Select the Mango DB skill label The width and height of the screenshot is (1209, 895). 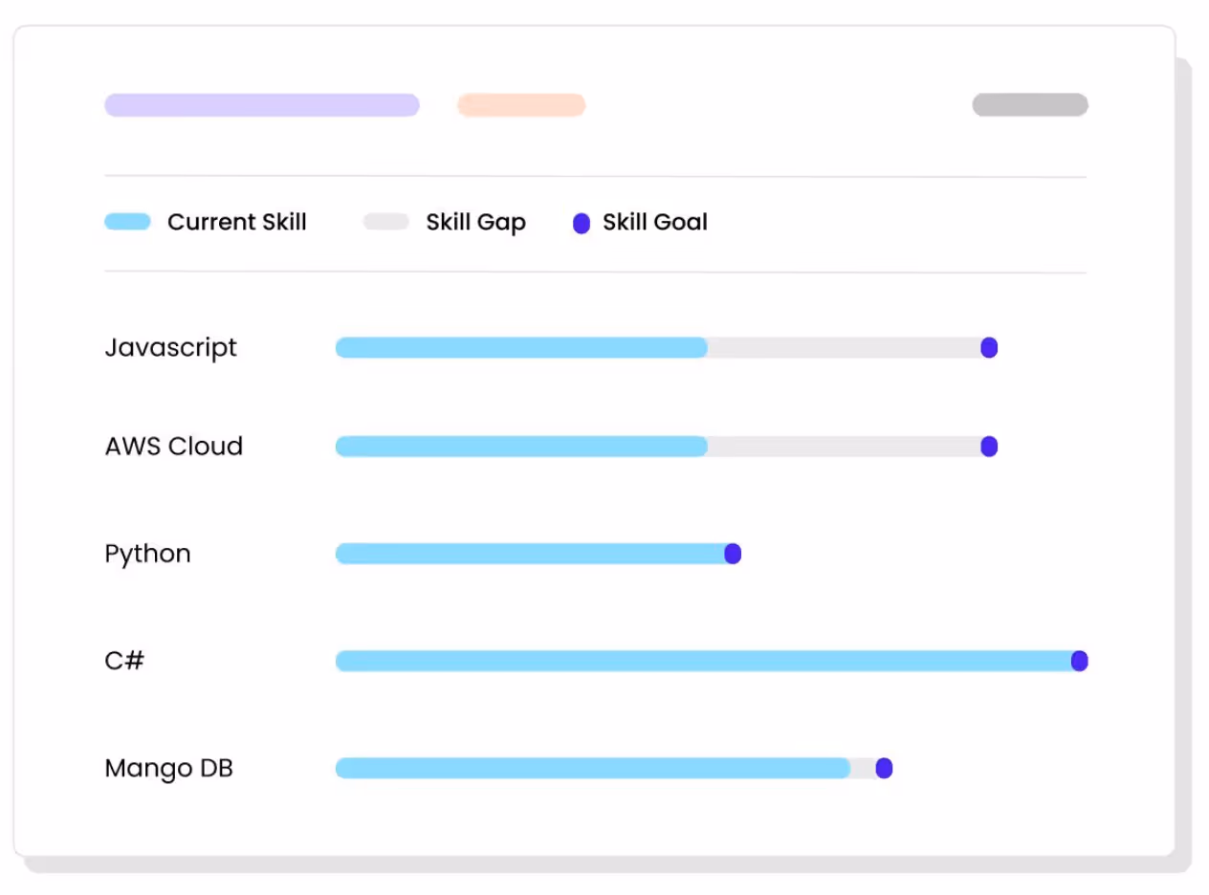pos(169,769)
